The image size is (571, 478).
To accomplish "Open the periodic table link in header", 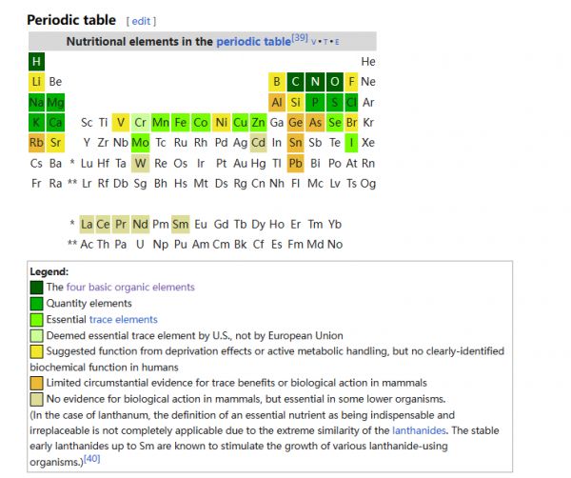I will pyautogui.click(x=253, y=42).
